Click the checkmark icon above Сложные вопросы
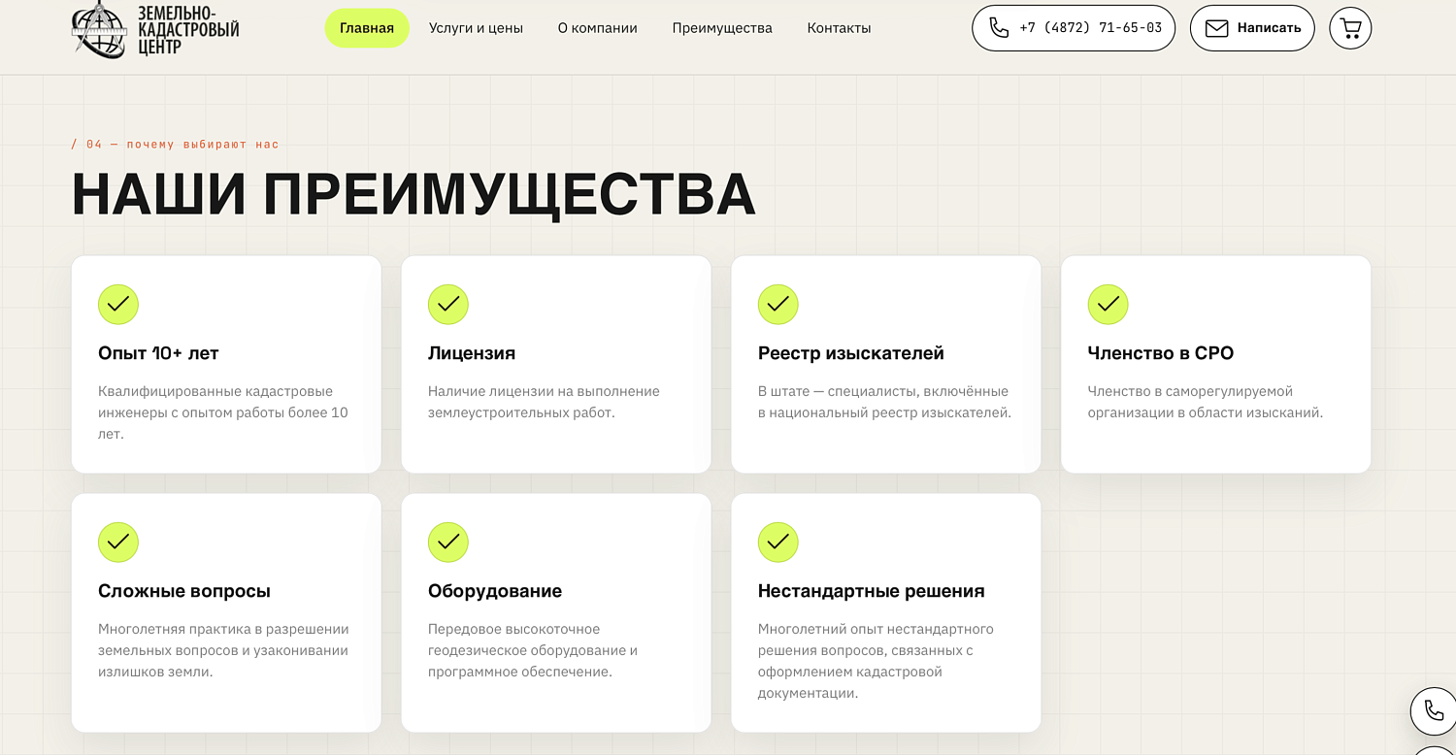Screen dimensions: 1456x755 (x=118, y=542)
